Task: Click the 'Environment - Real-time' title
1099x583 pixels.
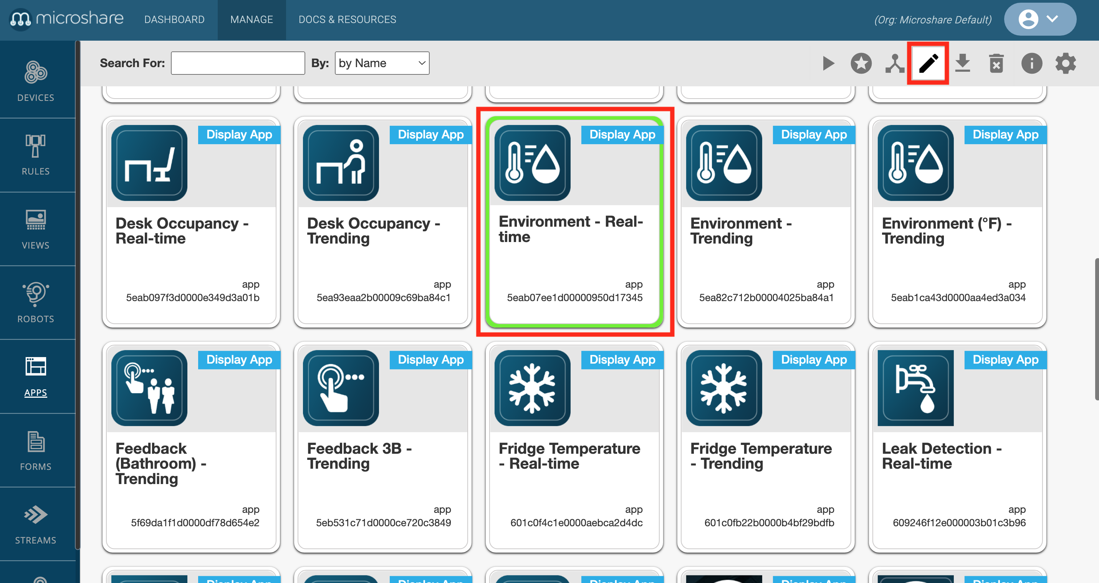Action: click(571, 229)
